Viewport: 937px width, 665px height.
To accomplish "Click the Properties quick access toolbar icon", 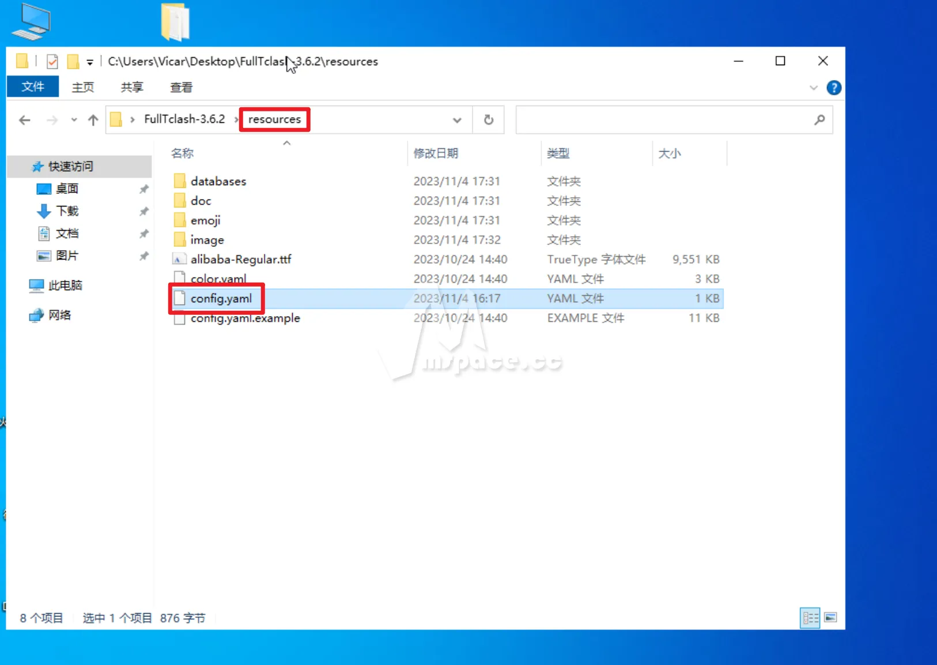I will point(52,61).
